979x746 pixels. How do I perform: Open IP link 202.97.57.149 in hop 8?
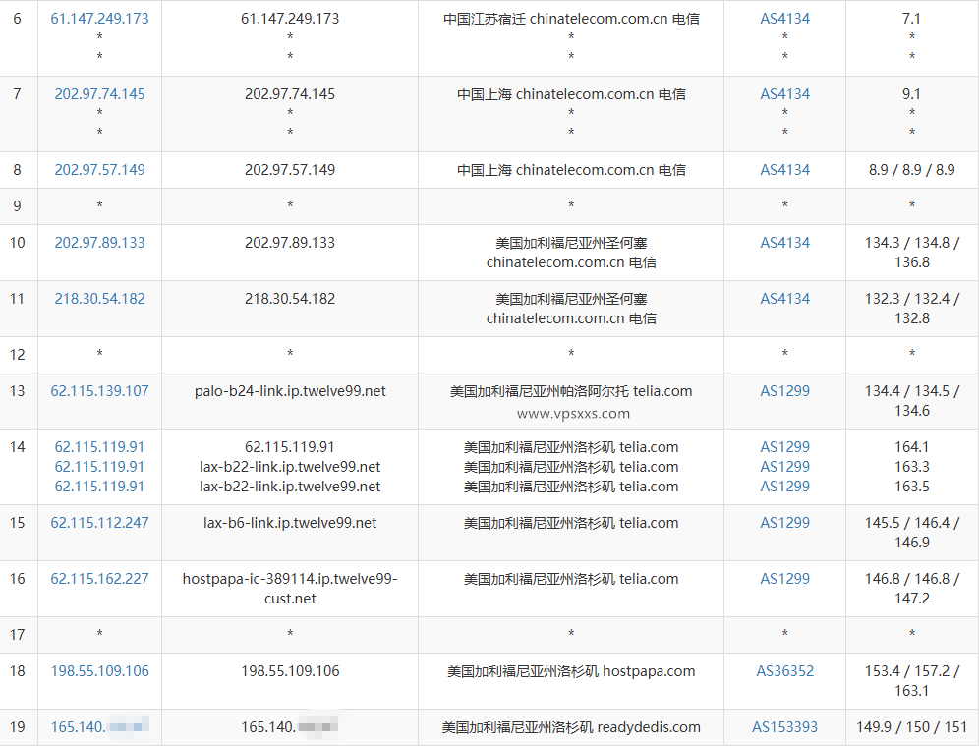tap(100, 170)
